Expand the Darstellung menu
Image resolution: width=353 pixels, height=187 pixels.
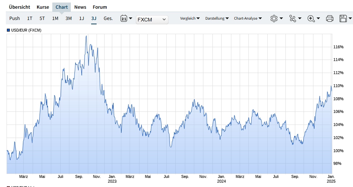pos(217,19)
